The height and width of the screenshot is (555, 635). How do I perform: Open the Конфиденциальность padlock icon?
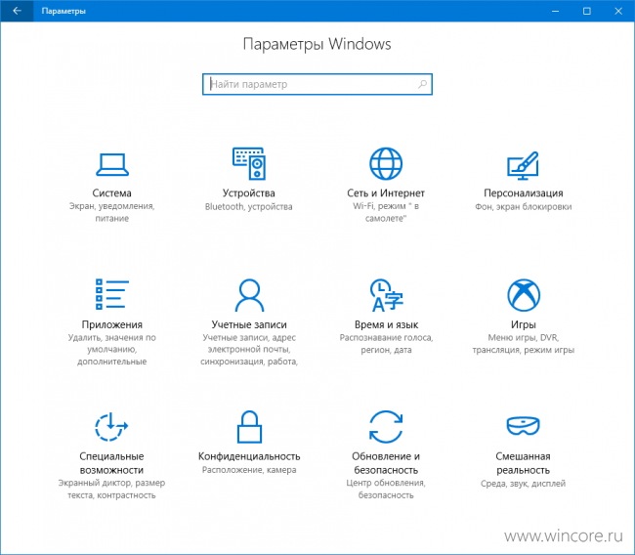(x=249, y=427)
